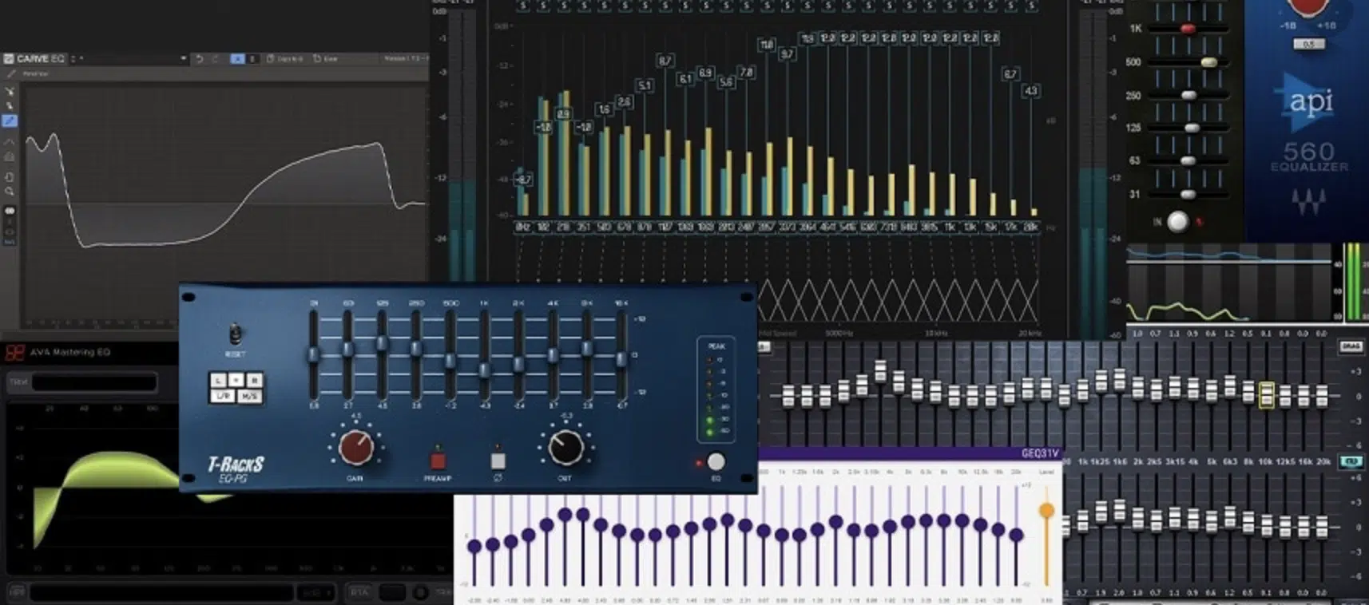1369x605 pixels.
Task: Click the 250 band slider knob on API 560
Action: coord(1189,95)
